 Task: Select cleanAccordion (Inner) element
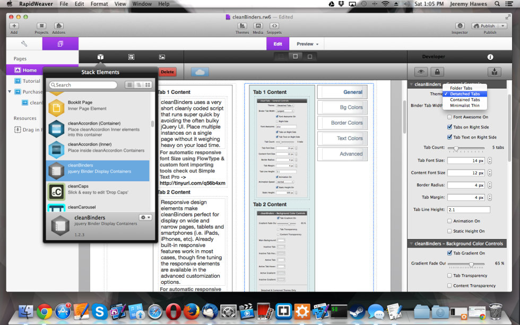pyautogui.click(x=99, y=149)
